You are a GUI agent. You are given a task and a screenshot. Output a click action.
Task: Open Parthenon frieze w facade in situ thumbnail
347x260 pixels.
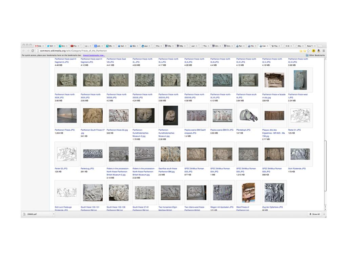(274, 80)
